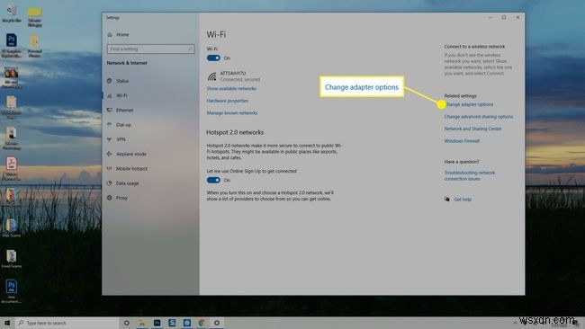Open Troubleshooting network connection issues link
Screen dimensions: 585x329
click(469, 176)
